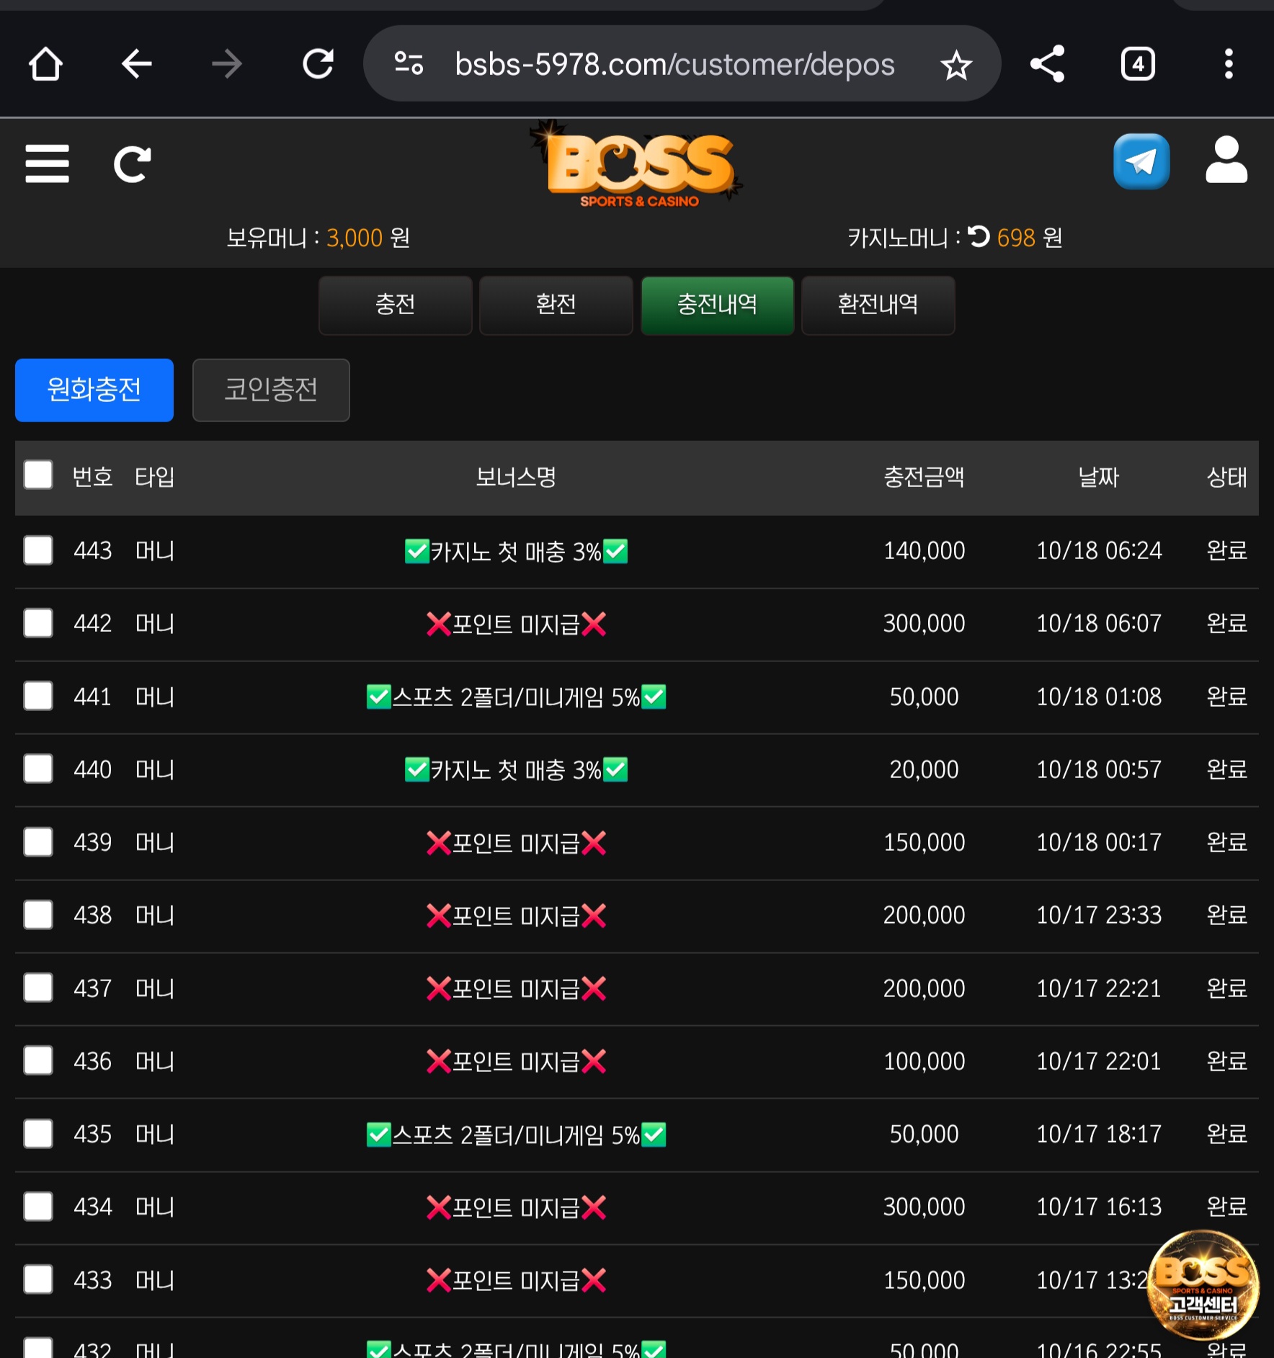Open the hamburger side menu
The width and height of the screenshot is (1274, 1358).
click(47, 164)
